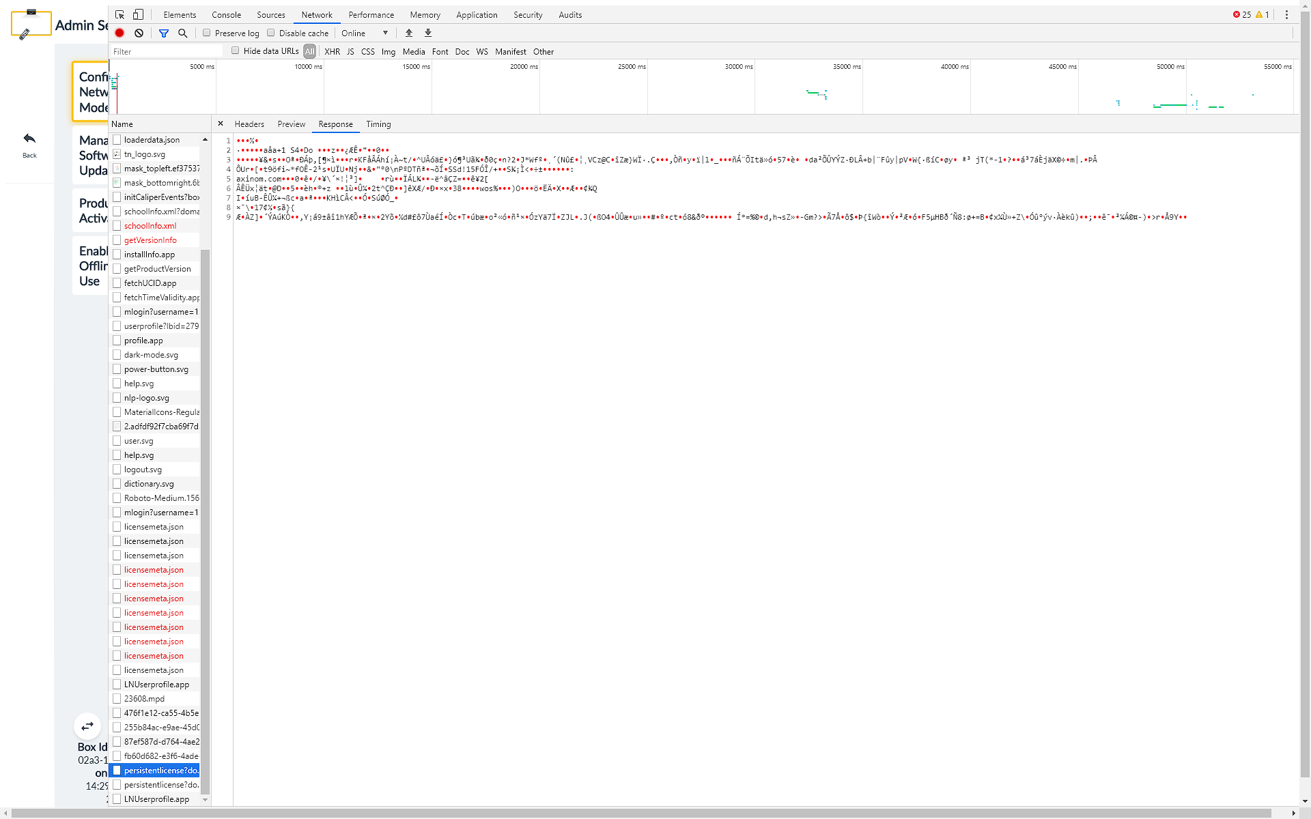Open the network request filter field

tap(163, 33)
